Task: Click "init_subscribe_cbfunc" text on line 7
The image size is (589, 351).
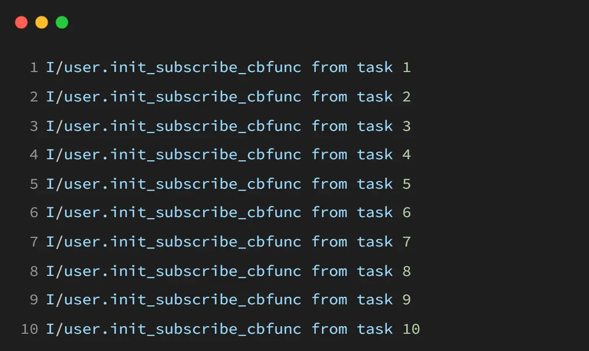Action: (x=206, y=242)
